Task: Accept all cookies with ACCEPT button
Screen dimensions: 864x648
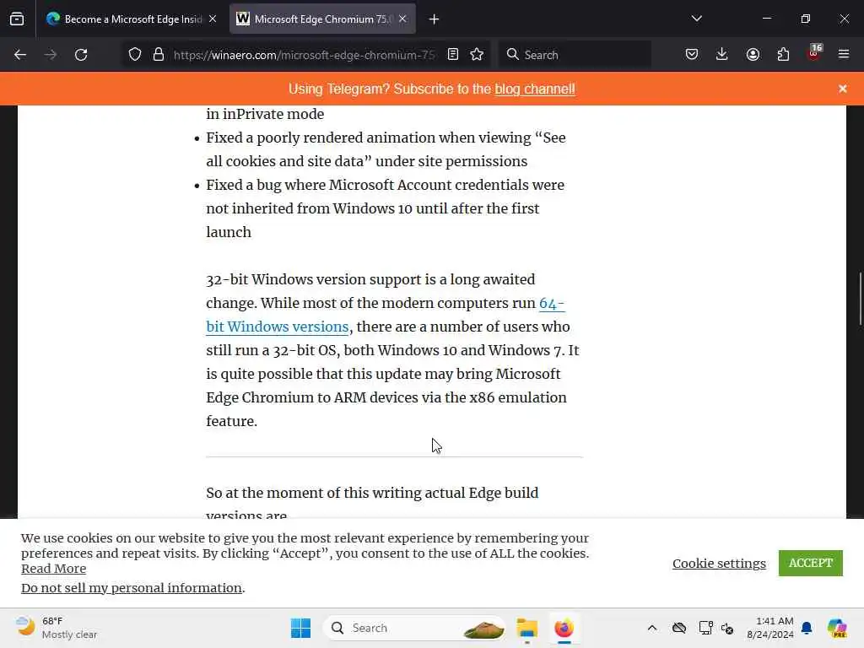Action: pyautogui.click(x=811, y=563)
